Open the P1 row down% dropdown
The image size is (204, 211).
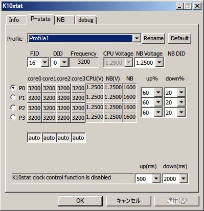181,102
